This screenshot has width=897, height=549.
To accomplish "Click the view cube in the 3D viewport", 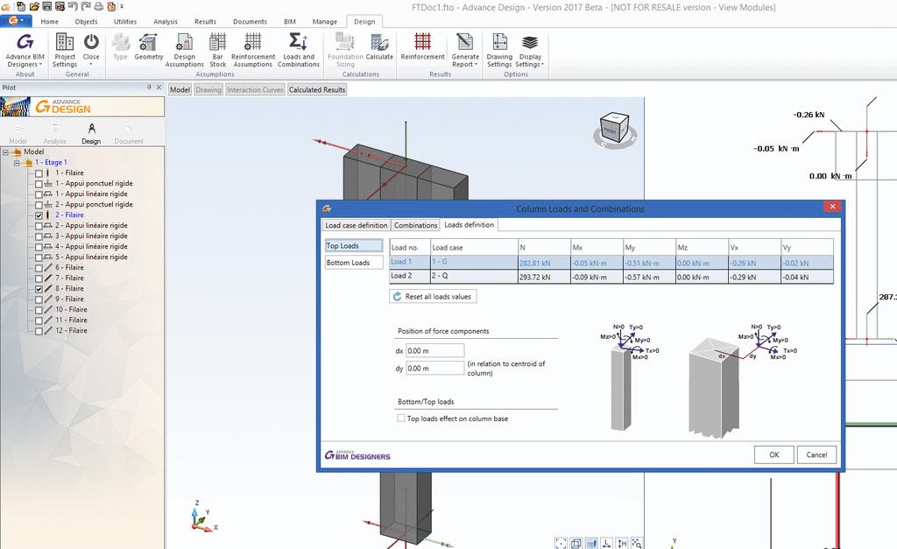I will pyautogui.click(x=614, y=130).
